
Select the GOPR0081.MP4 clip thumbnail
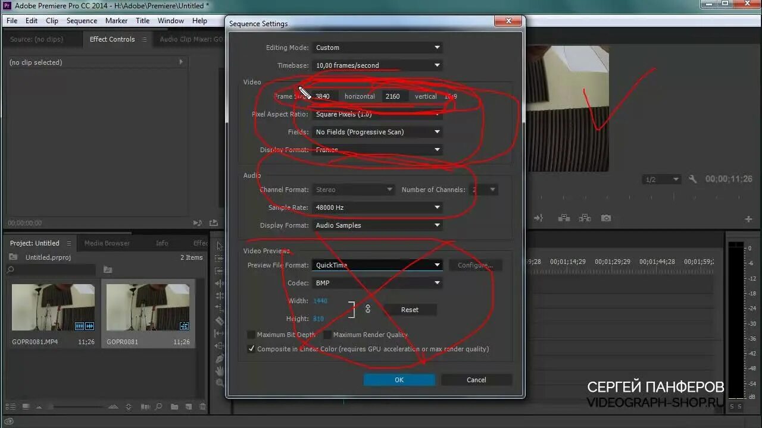pyautogui.click(x=53, y=307)
